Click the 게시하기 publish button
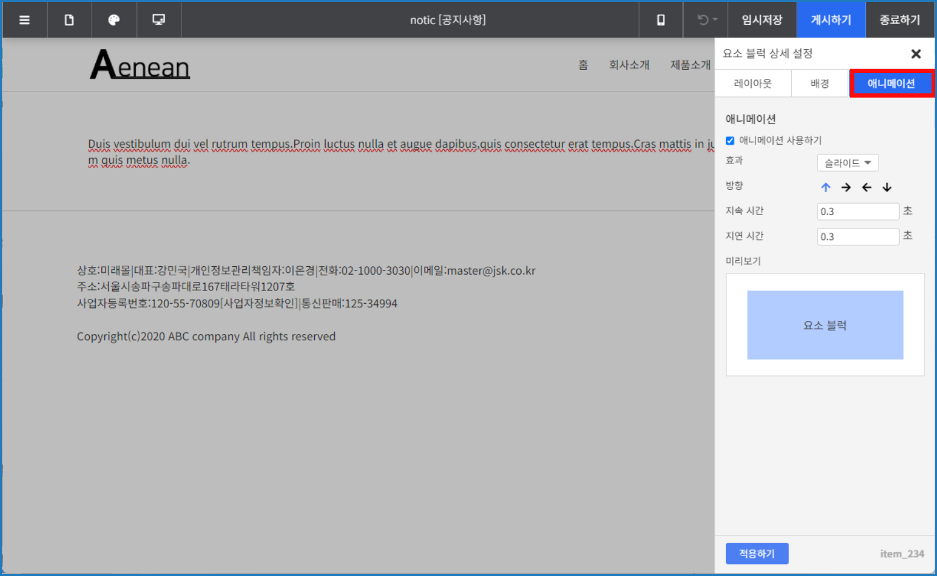 click(x=831, y=20)
